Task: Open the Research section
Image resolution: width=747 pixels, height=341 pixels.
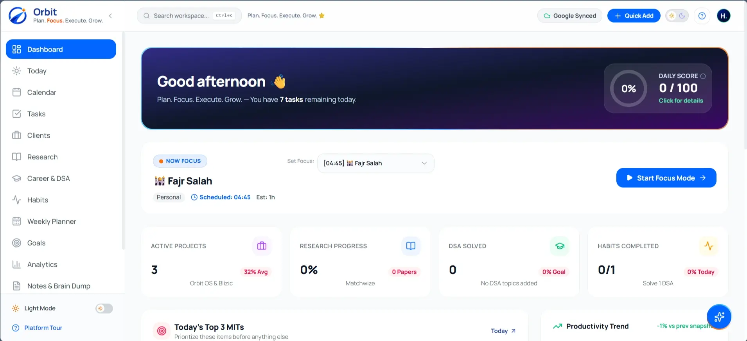Action: click(61, 157)
